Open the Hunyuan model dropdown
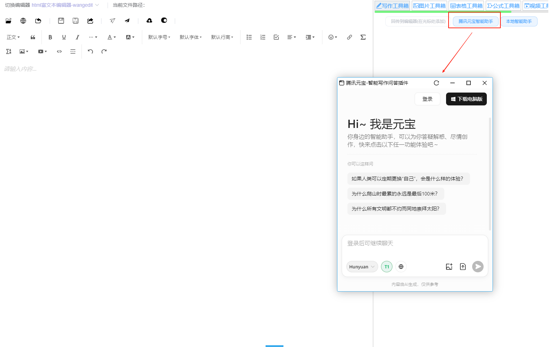 click(362, 267)
